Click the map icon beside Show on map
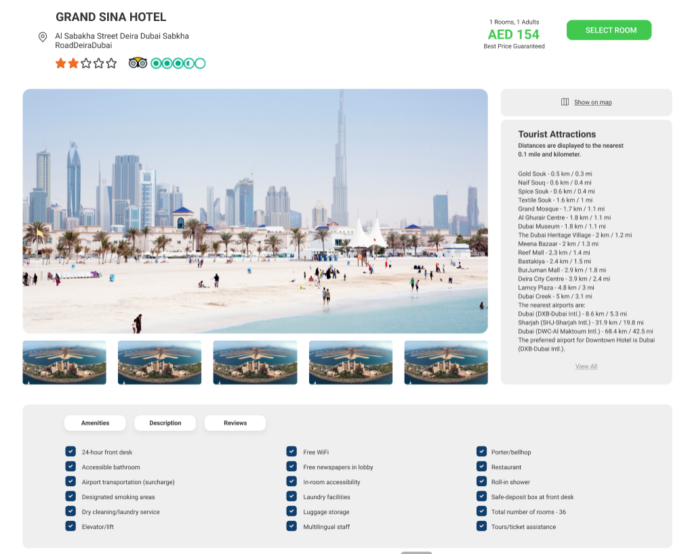This screenshot has height=554, width=688. tap(565, 102)
